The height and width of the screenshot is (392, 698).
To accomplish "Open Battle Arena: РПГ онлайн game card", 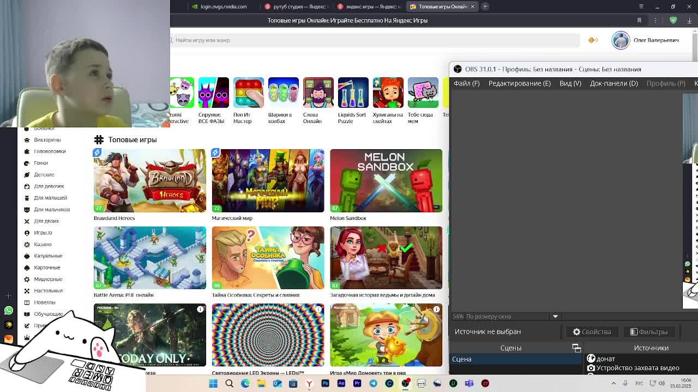I will 149,258.
